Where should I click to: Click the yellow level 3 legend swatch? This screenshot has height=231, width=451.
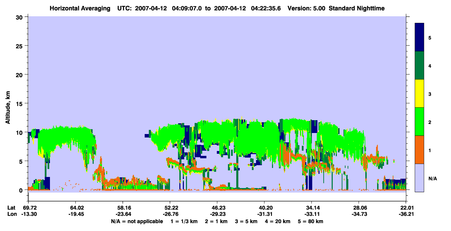pyautogui.click(x=419, y=94)
